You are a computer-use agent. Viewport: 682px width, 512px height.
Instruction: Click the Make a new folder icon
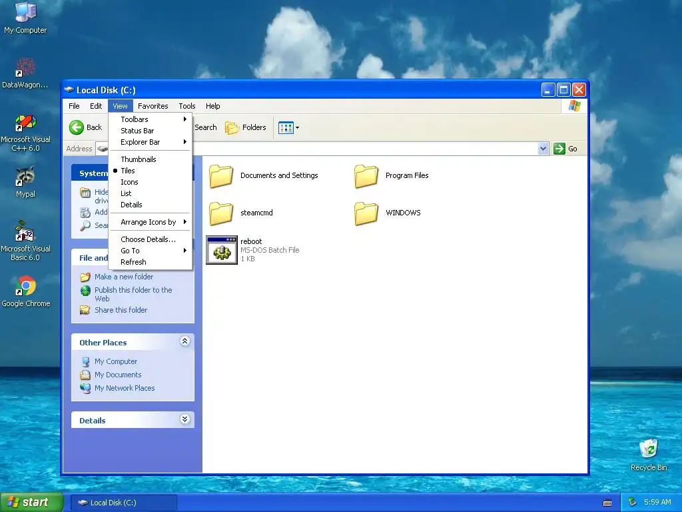85,277
